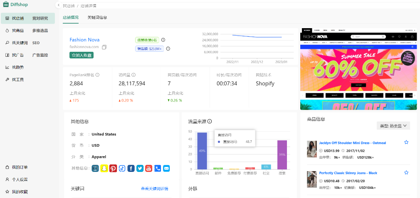Click the TikTok social icon
This screenshot has height=198, width=420.
(122, 168)
